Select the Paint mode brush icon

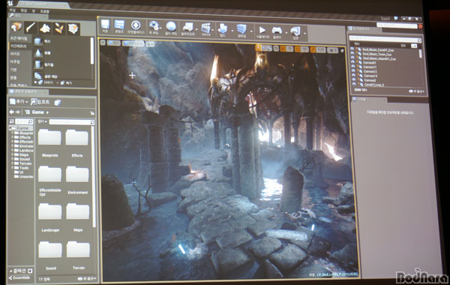[31, 28]
